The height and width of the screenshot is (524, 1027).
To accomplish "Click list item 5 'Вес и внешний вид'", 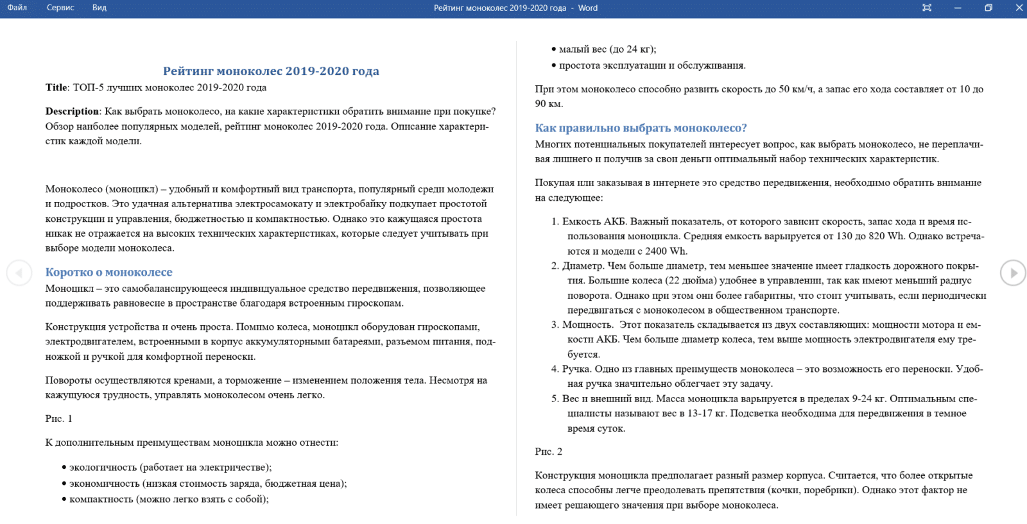I will (x=764, y=414).
